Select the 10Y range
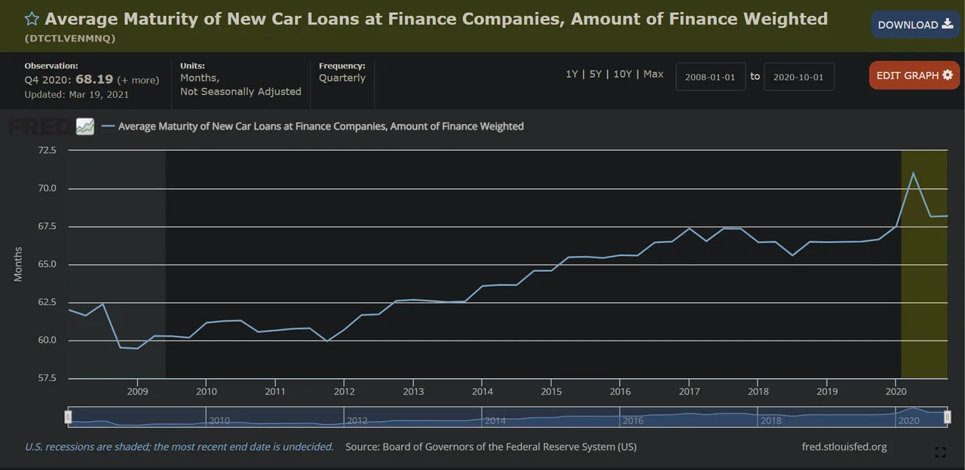 (623, 74)
